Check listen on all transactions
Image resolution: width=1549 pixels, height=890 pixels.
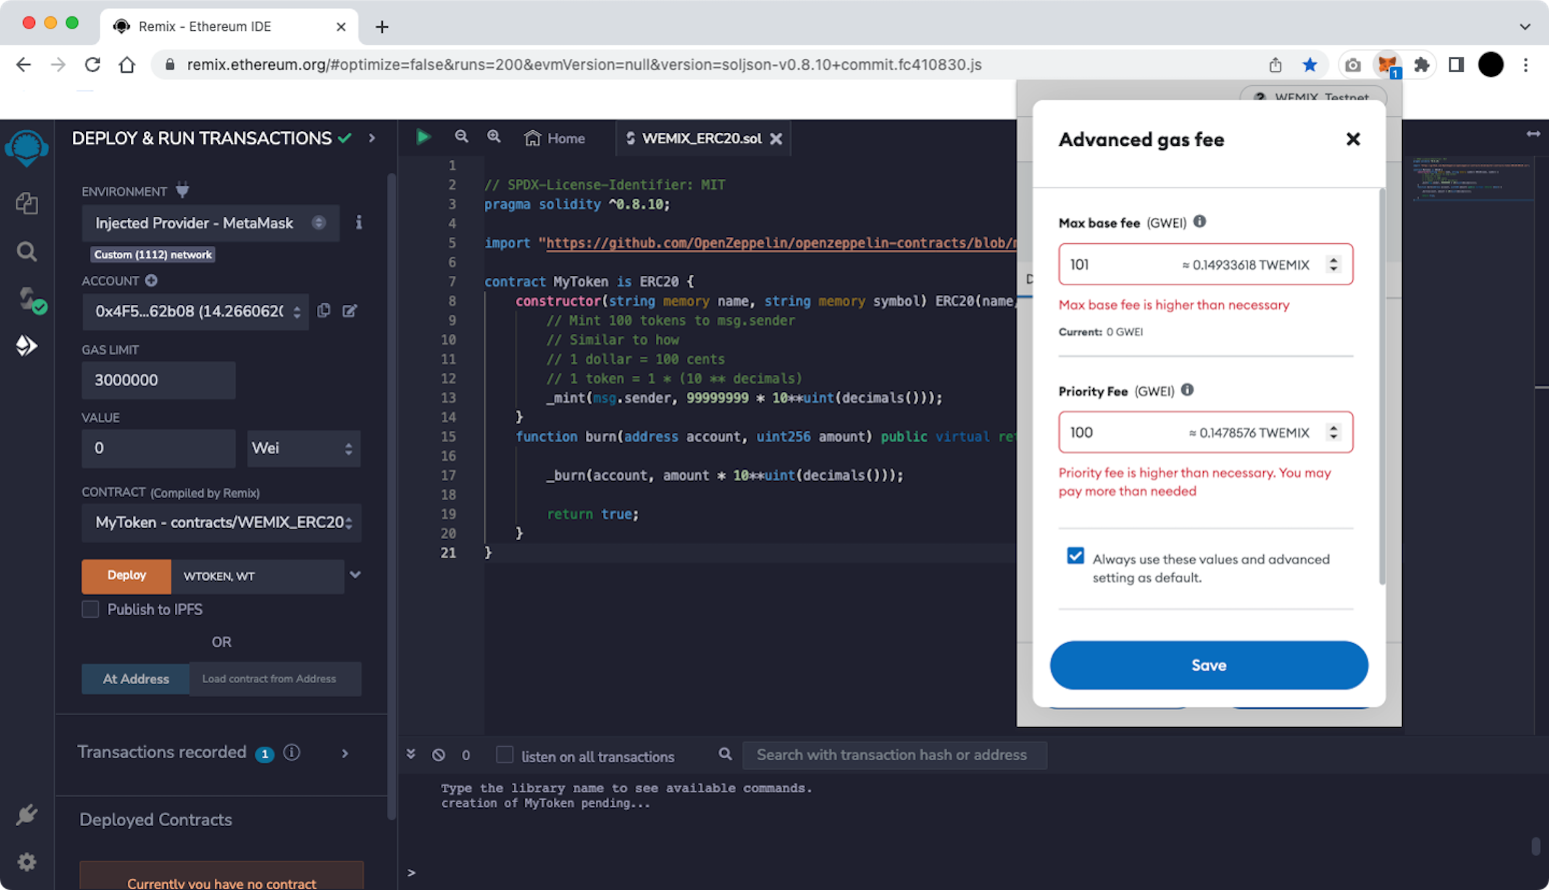(505, 755)
